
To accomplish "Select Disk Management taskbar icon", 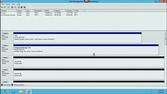I will pyautogui.click(x=28, y=92).
